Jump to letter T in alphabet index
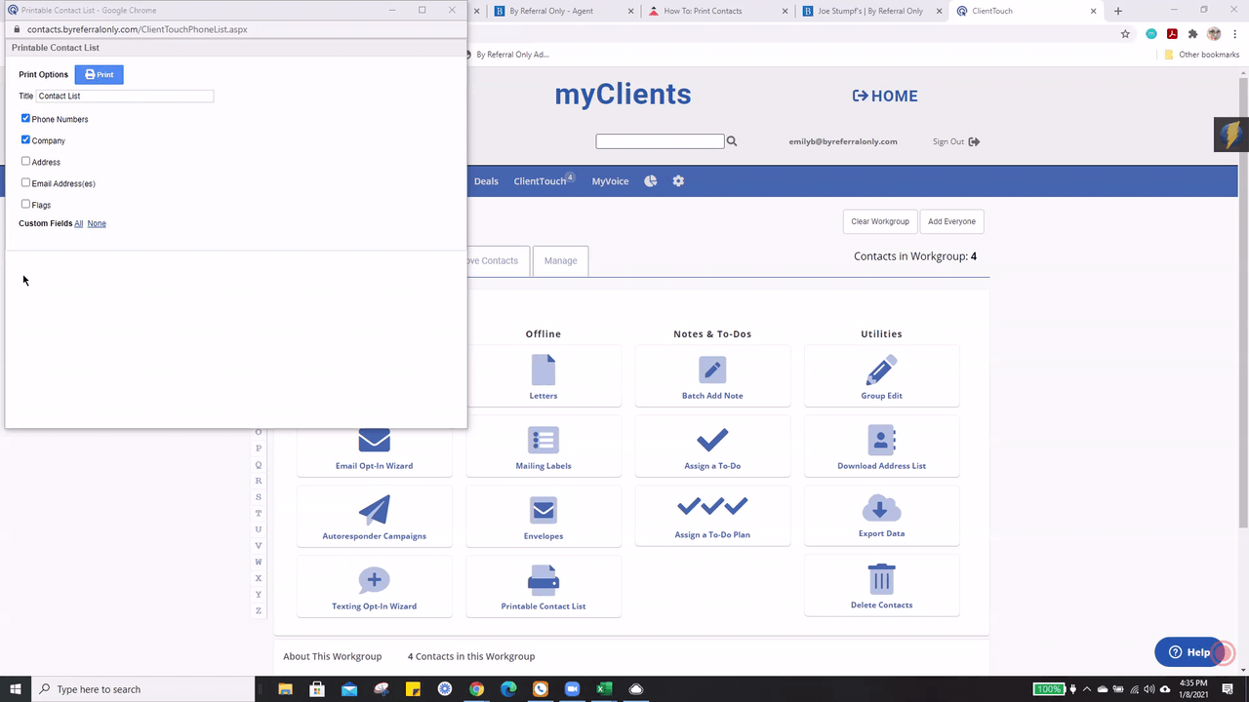This screenshot has height=702, width=1249. click(x=259, y=513)
